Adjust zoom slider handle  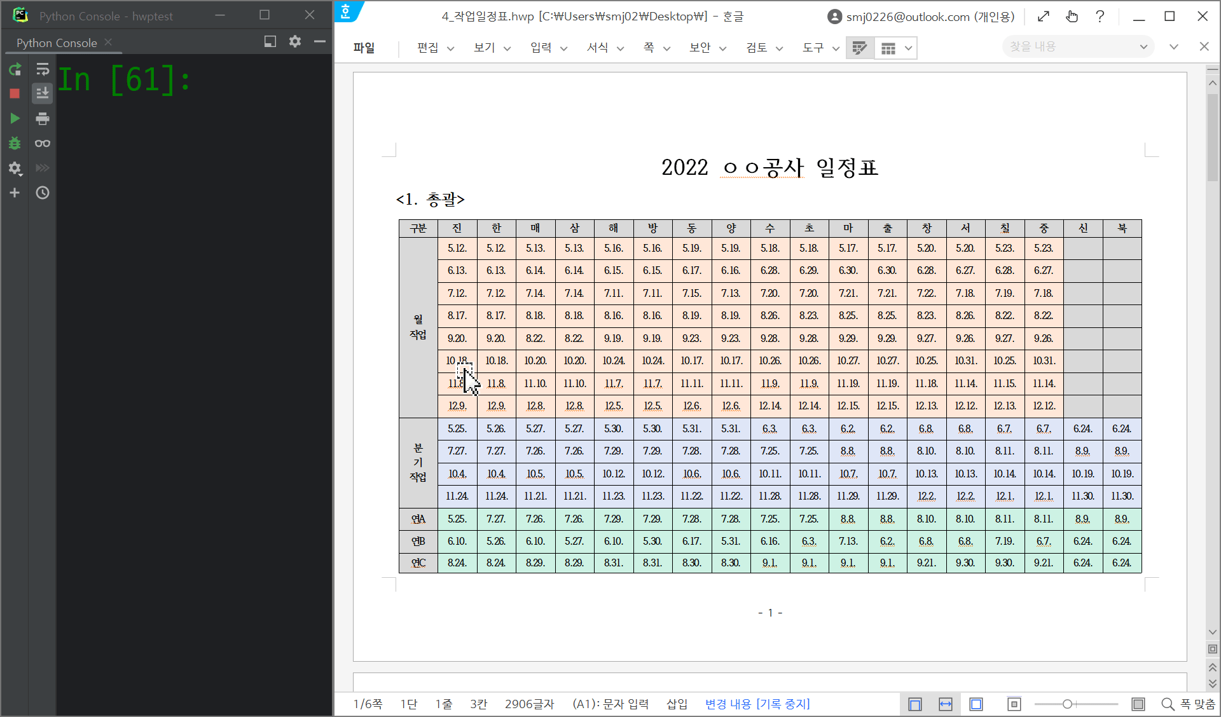pos(1067,704)
